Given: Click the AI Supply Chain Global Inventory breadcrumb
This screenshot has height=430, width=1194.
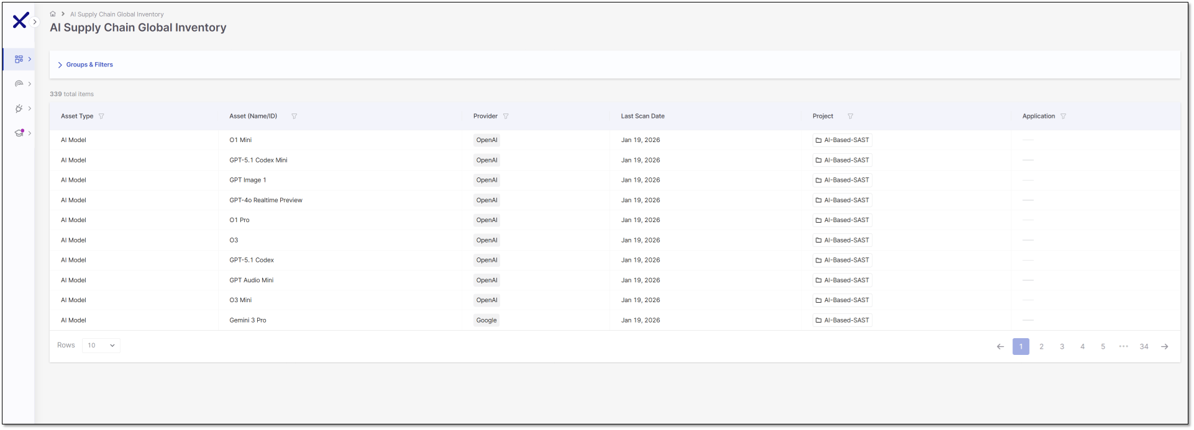Looking at the screenshot, I should [x=117, y=14].
